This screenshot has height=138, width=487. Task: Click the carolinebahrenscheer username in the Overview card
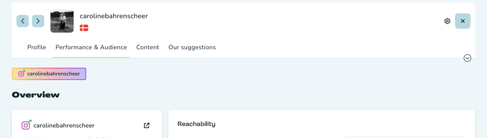point(64,125)
